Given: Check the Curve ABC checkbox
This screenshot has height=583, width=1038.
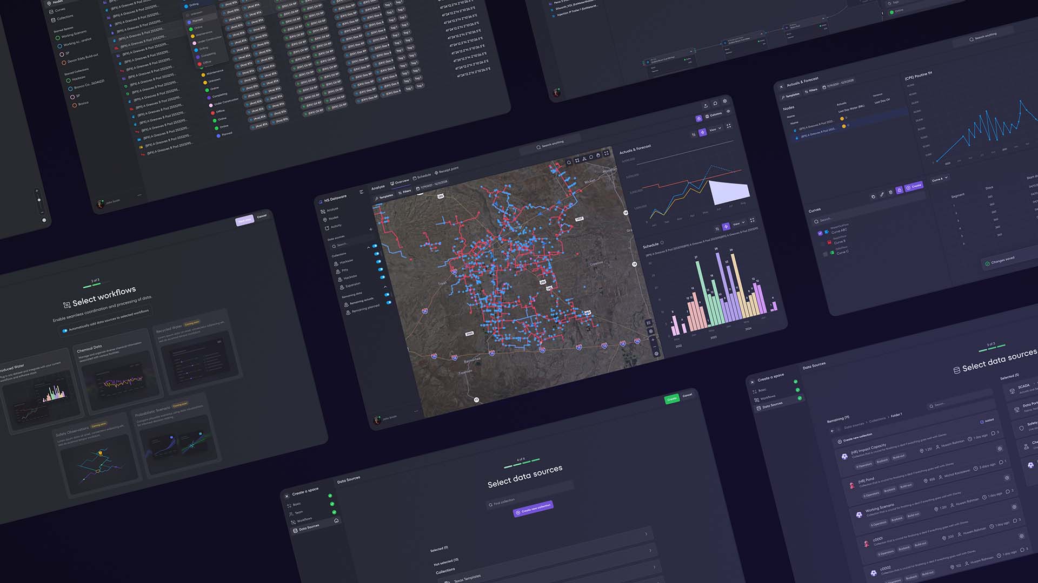Looking at the screenshot, I should point(820,233).
